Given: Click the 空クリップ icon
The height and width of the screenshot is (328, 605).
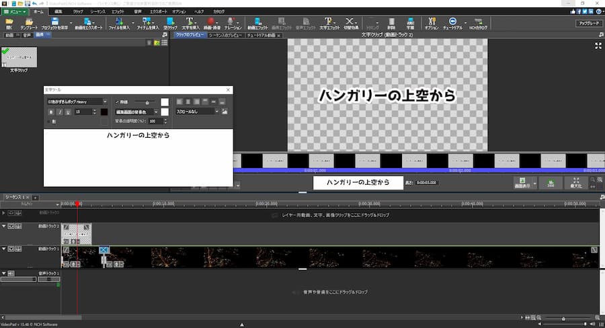Looking at the screenshot, I should tap(170, 24).
